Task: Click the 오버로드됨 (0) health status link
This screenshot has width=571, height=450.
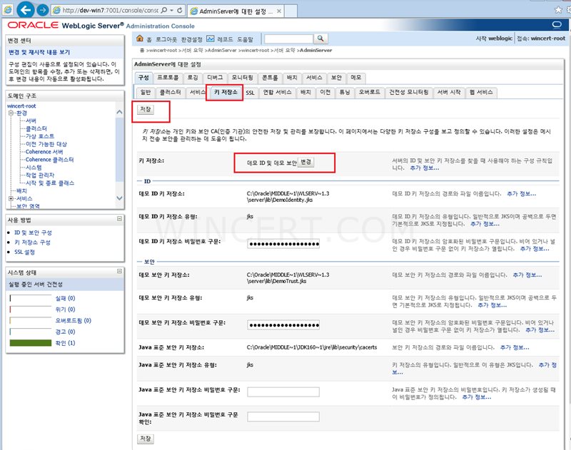Action: pyautogui.click(x=74, y=320)
